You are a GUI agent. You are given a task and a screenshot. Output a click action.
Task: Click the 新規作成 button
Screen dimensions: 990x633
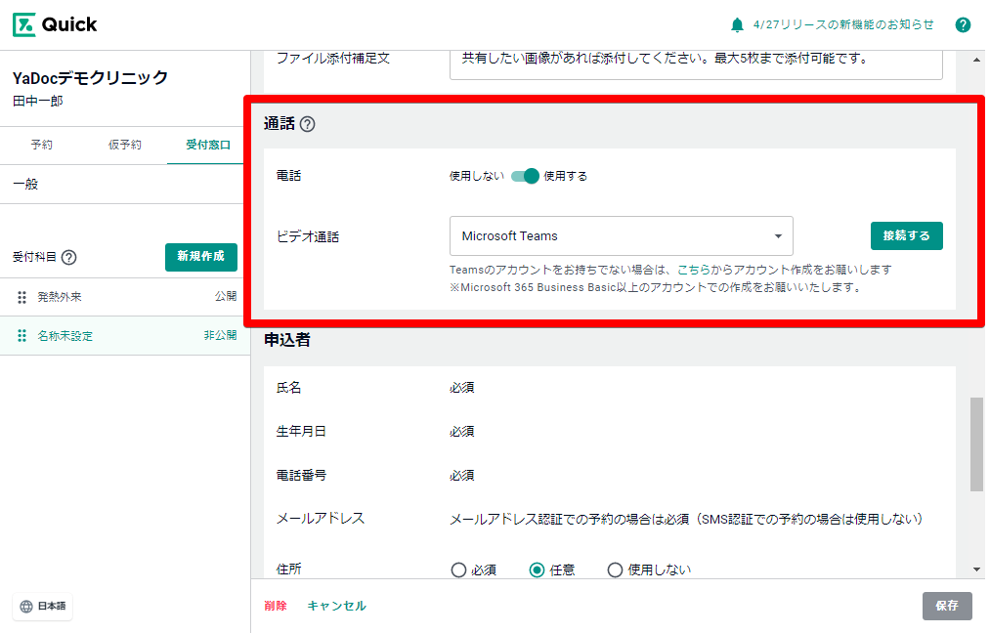pos(200,257)
